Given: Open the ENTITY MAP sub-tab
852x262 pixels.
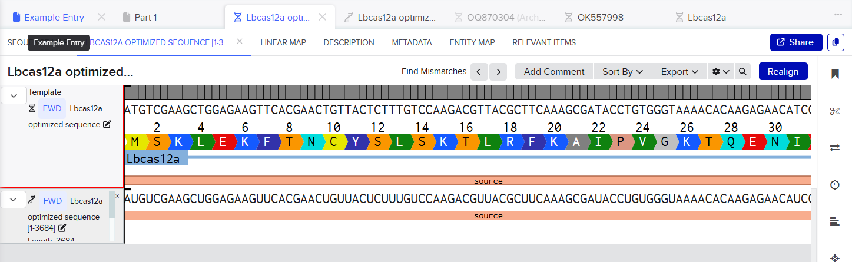Looking at the screenshot, I should coord(472,42).
